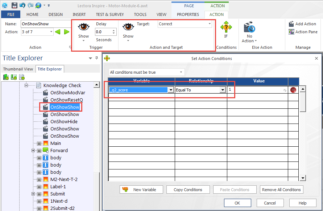323x211 pixels.
Task: Click the action Name input field
Action: click(46, 24)
